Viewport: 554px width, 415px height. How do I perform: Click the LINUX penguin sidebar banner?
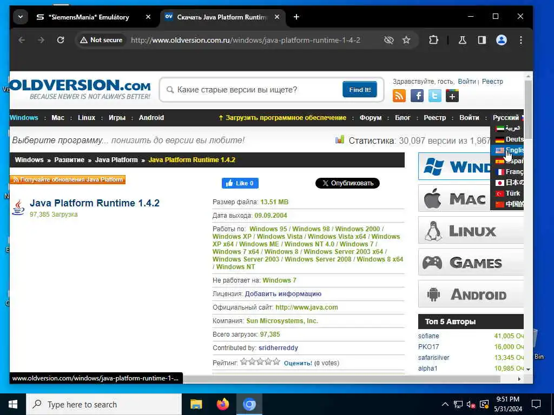coord(471,230)
